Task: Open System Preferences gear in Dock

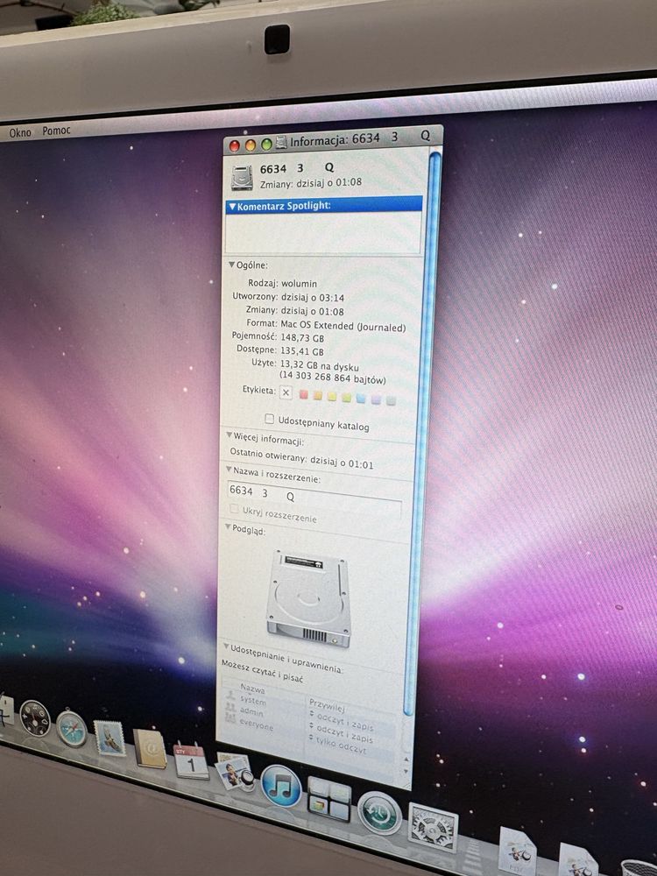Action: tap(433, 828)
